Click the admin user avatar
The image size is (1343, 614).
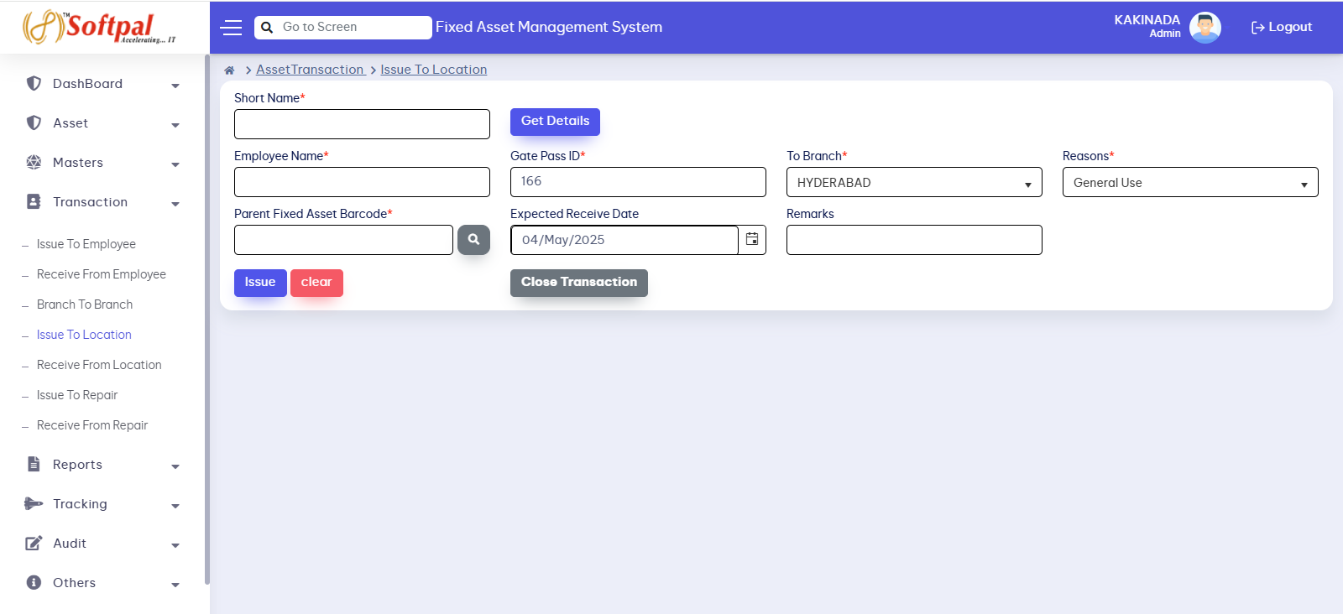pos(1205,28)
